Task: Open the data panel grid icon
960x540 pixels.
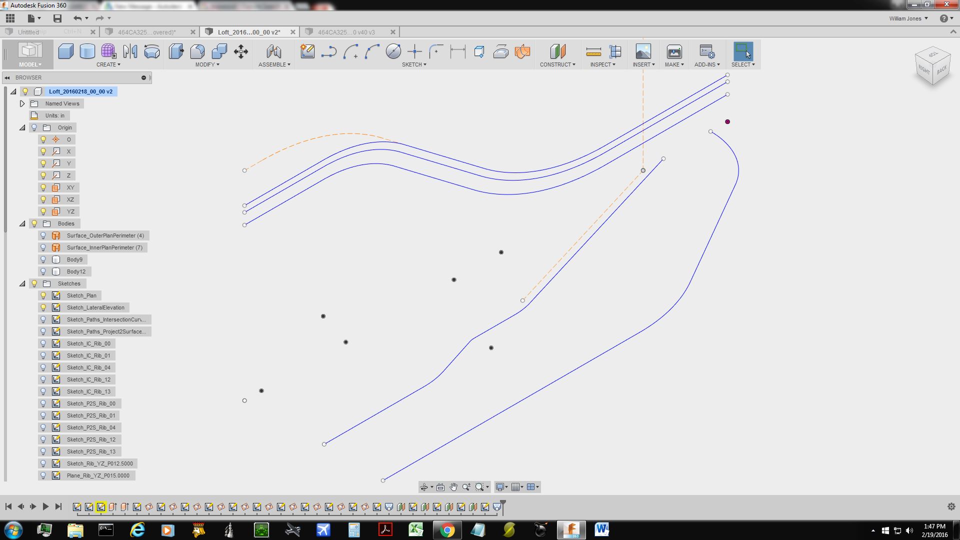Action: [10, 18]
